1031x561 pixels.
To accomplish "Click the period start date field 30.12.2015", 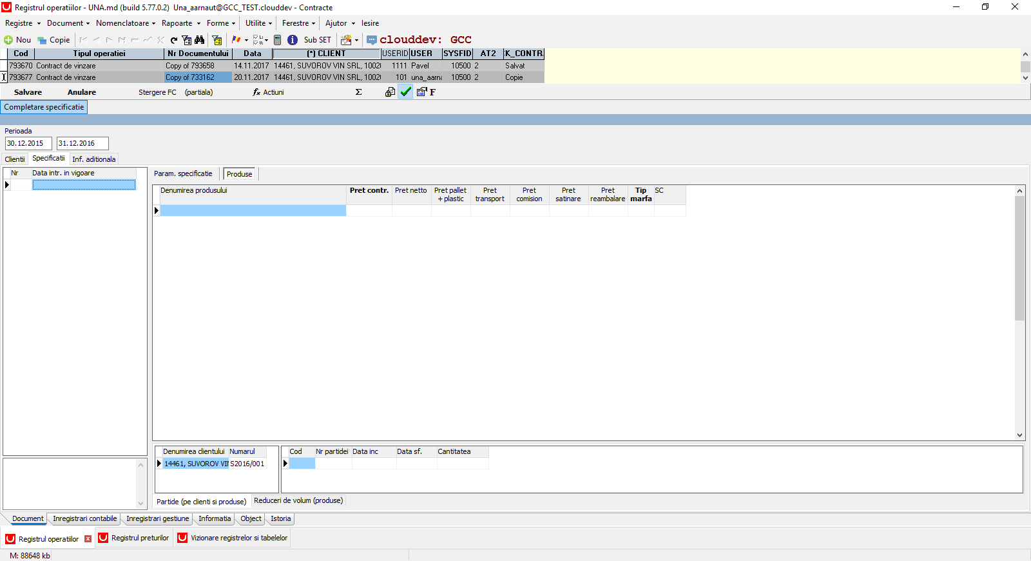I will pyautogui.click(x=28, y=143).
